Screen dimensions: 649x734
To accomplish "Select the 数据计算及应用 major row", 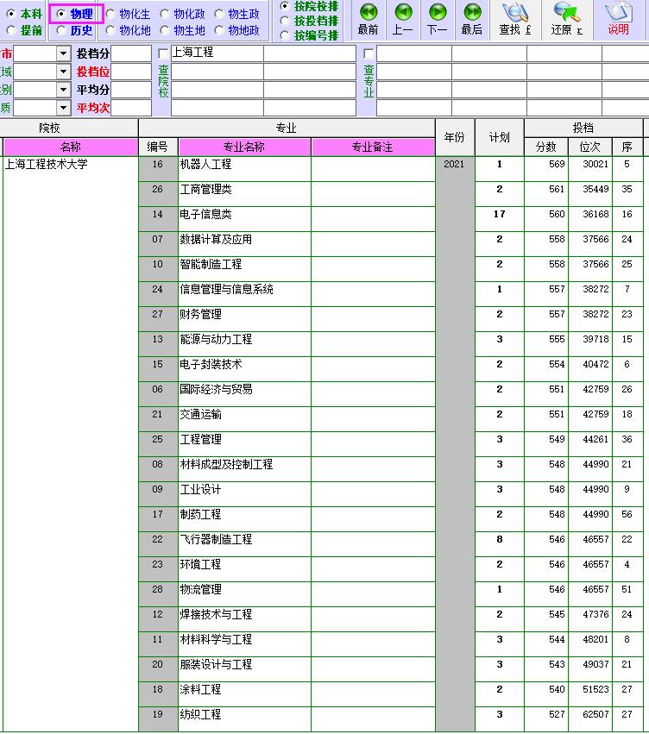I will click(244, 244).
